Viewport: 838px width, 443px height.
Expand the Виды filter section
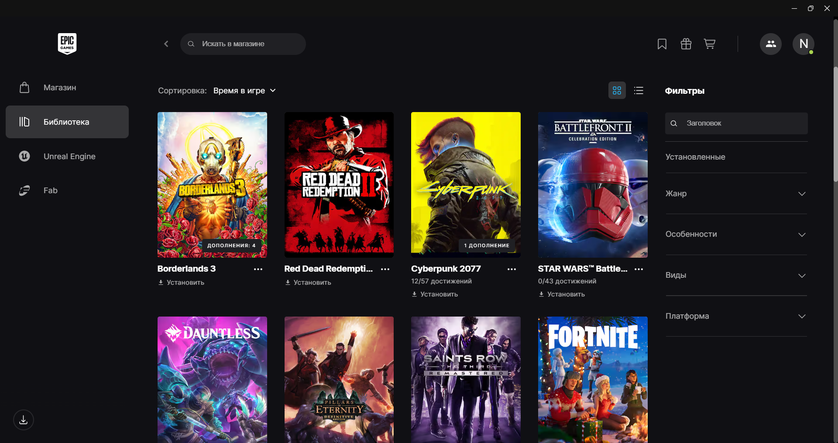[x=736, y=276]
